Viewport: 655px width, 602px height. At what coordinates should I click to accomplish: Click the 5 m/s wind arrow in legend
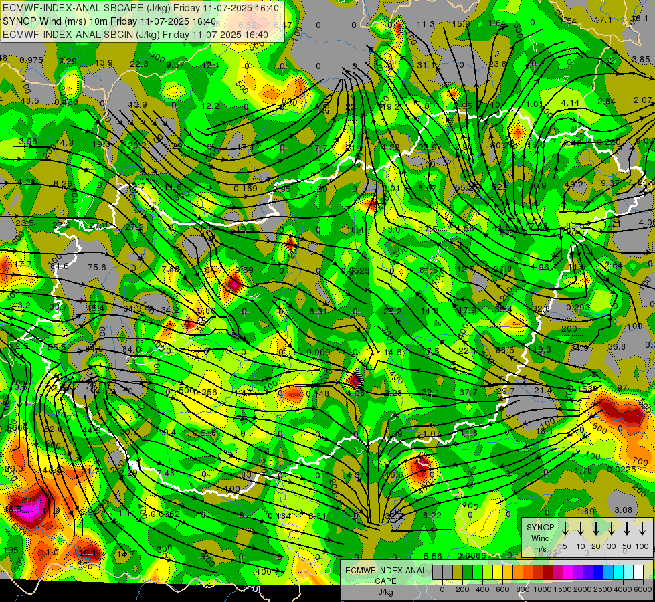coord(565,528)
